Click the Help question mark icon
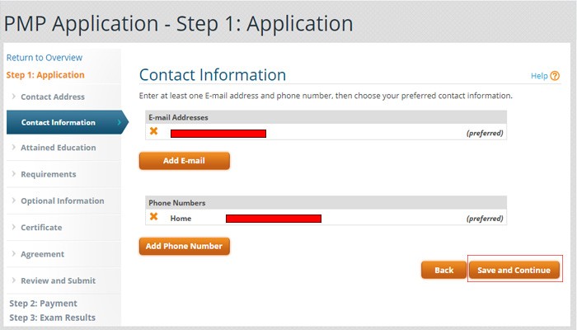The image size is (577, 330). [555, 76]
